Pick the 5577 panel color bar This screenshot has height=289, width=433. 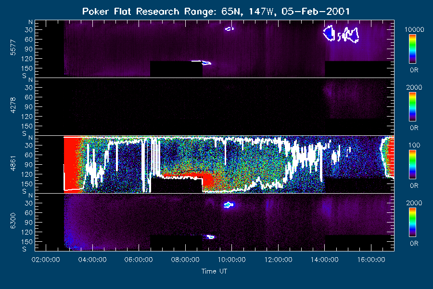(413, 49)
